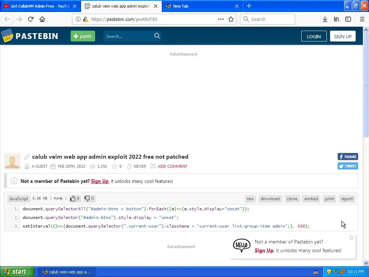Click the taskbar keyboard icon
Image resolution: width=369 pixels, height=277 pixels.
316,272
